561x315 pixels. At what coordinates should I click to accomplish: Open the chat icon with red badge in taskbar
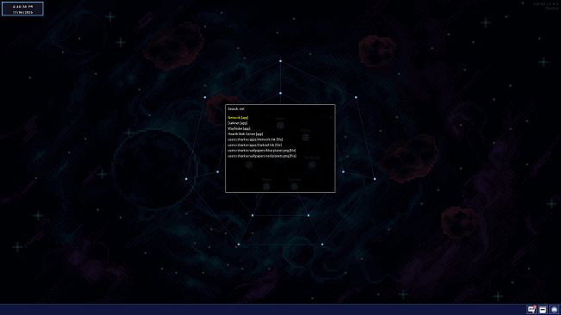coord(532,309)
